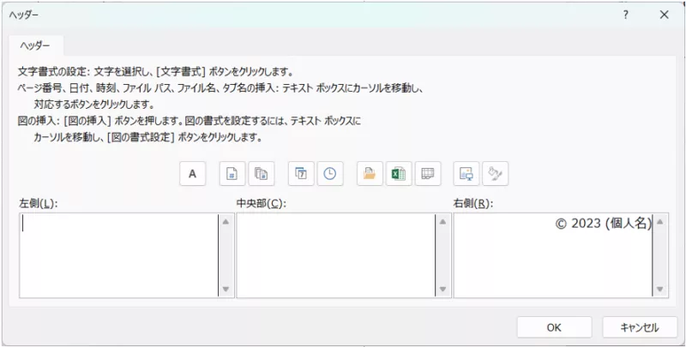The image size is (686, 347).
Task: Insert the time using the clock icon
Action: [x=329, y=173]
